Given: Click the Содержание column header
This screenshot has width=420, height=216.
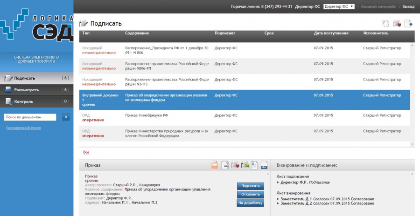Looking at the screenshot, I should pyautogui.click(x=137, y=33).
